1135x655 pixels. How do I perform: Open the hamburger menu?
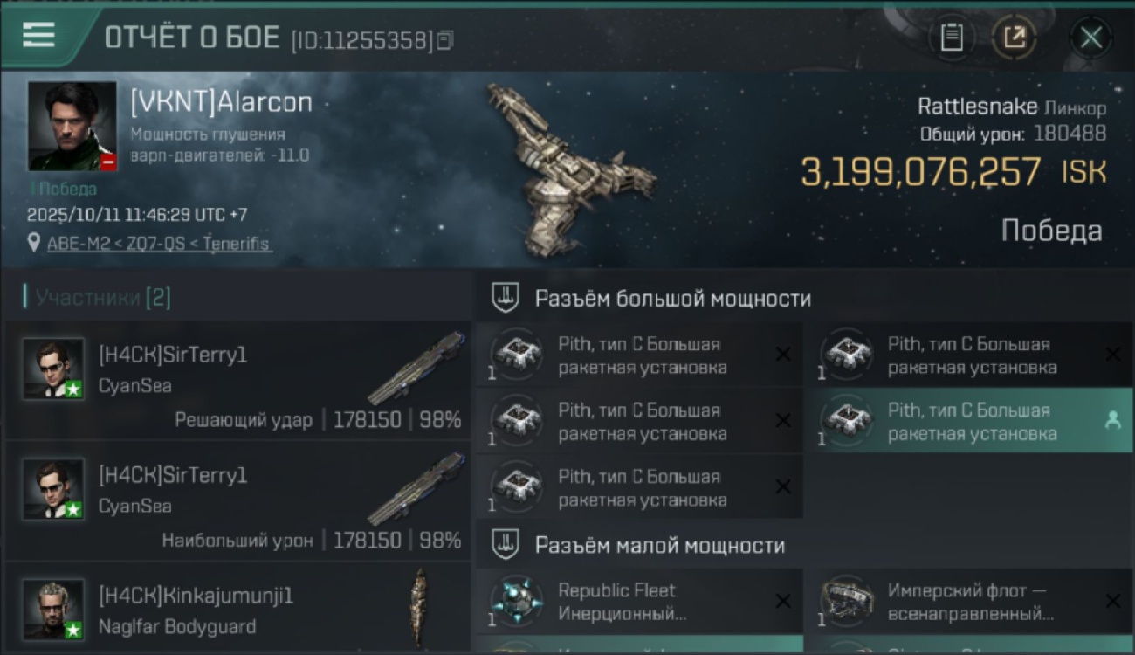point(38,36)
